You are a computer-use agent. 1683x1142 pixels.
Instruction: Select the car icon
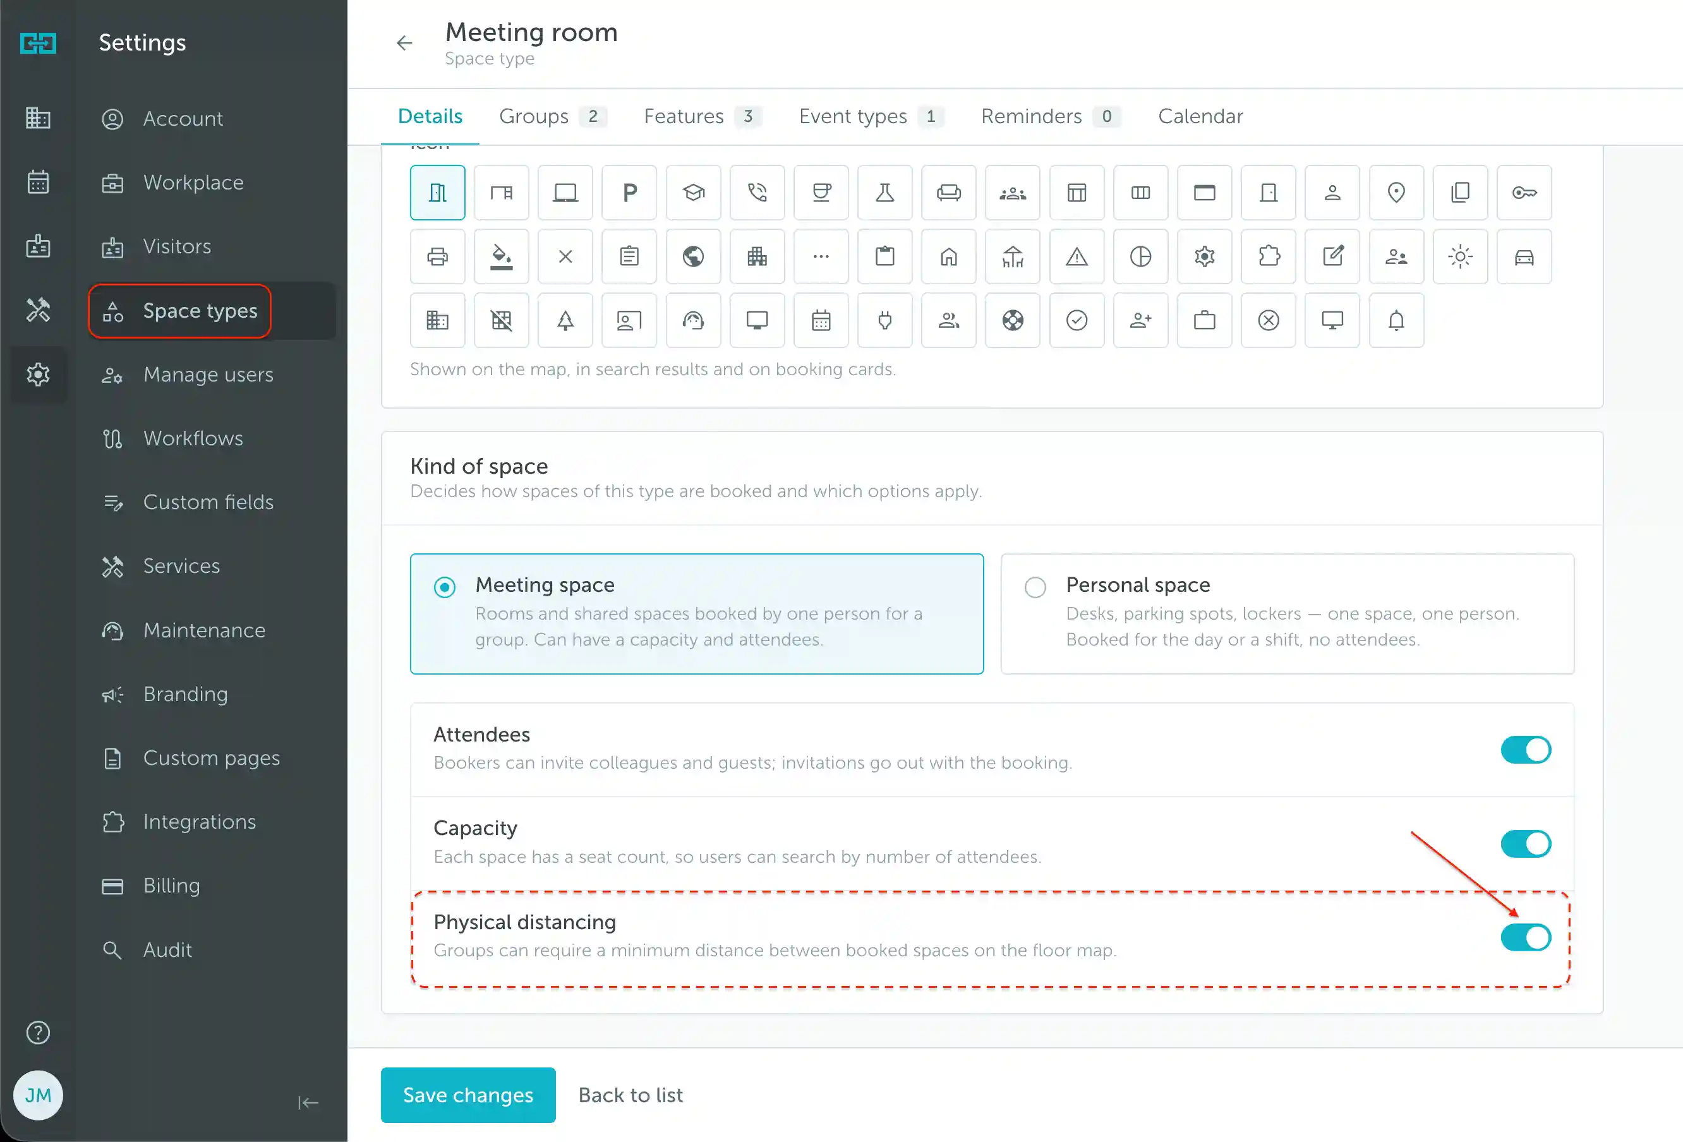pyautogui.click(x=1524, y=256)
